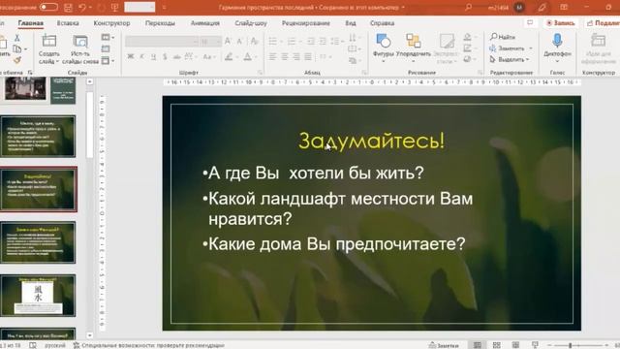Open the font size combo box

(x=210, y=41)
